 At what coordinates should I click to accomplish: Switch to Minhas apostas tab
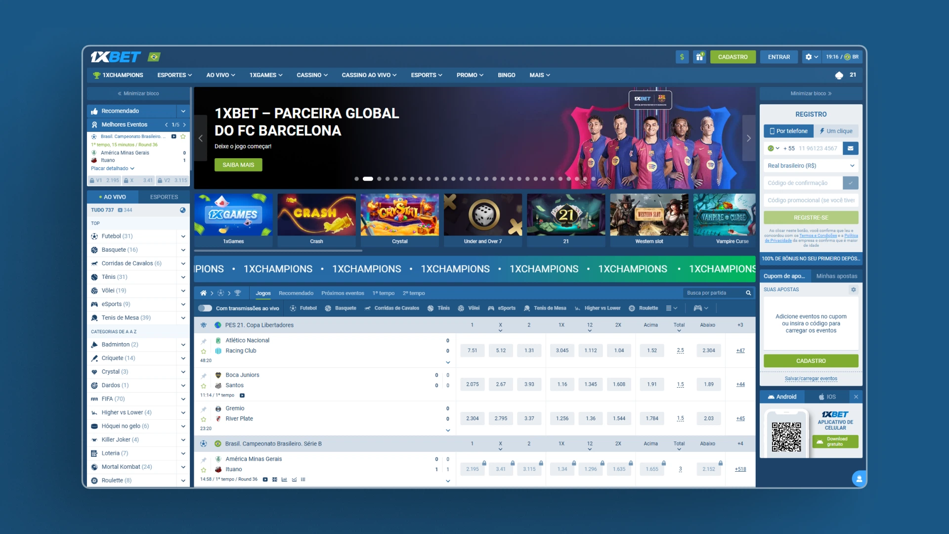click(836, 276)
